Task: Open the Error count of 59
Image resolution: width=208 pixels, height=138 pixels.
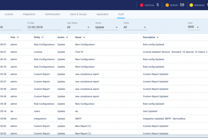Action: pos(182,5)
